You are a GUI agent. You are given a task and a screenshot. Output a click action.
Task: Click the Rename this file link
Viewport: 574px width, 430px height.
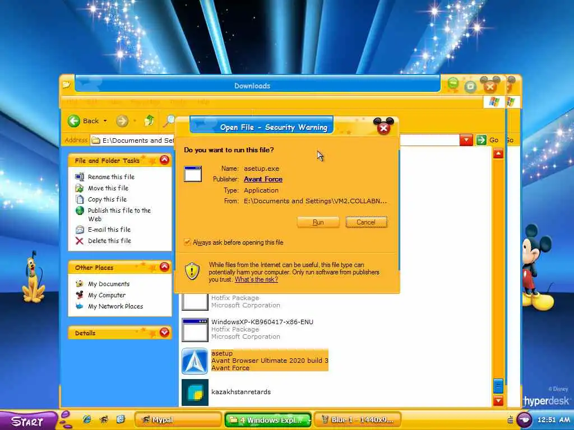coord(112,177)
